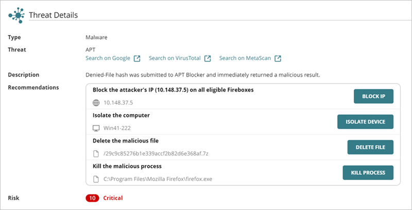This screenshot has width=412, height=210.
Task: Open the Search on MetaScan link
Action: [245, 58]
